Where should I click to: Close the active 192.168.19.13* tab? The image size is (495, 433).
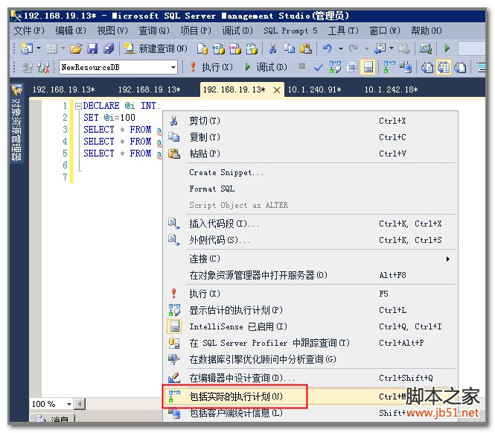(277, 90)
